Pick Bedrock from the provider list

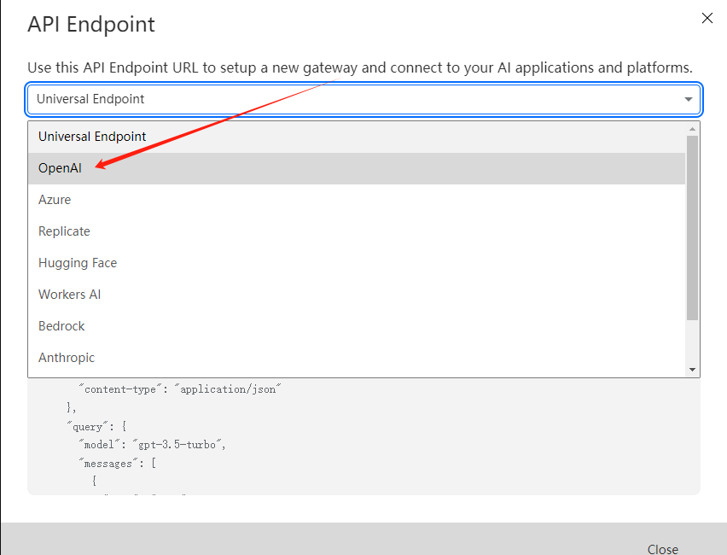[61, 326]
